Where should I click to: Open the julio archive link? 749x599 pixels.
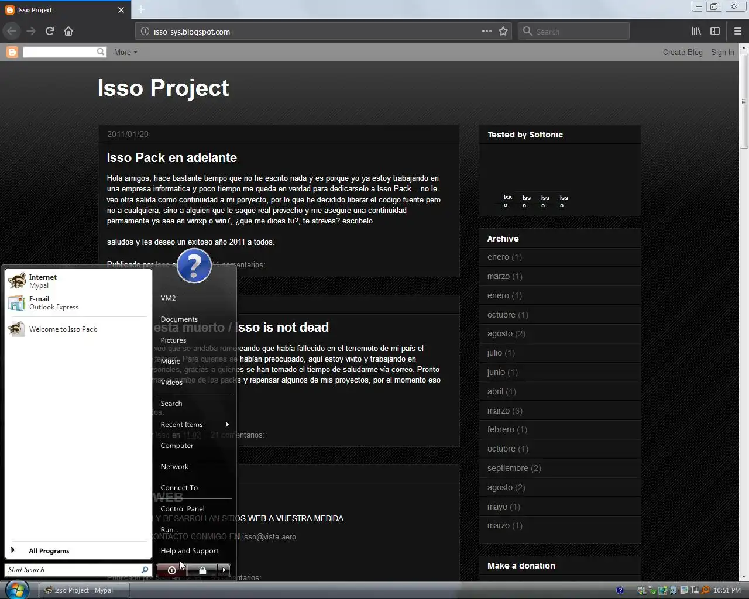click(494, 353)
